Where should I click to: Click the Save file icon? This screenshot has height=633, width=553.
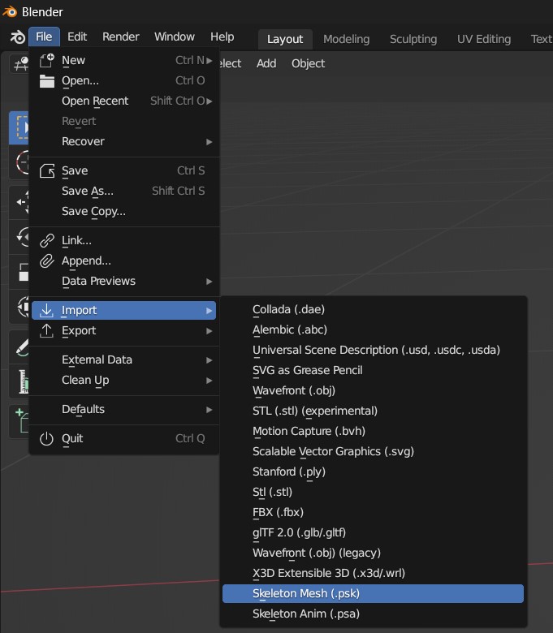point(47,170)
